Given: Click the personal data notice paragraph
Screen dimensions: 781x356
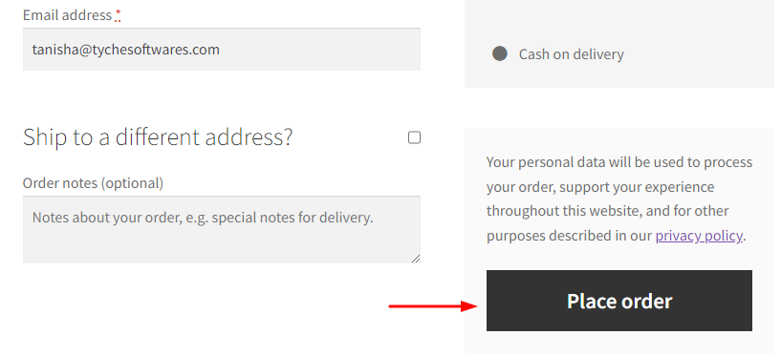Looking at the screenshot, I should pos(619,199).
